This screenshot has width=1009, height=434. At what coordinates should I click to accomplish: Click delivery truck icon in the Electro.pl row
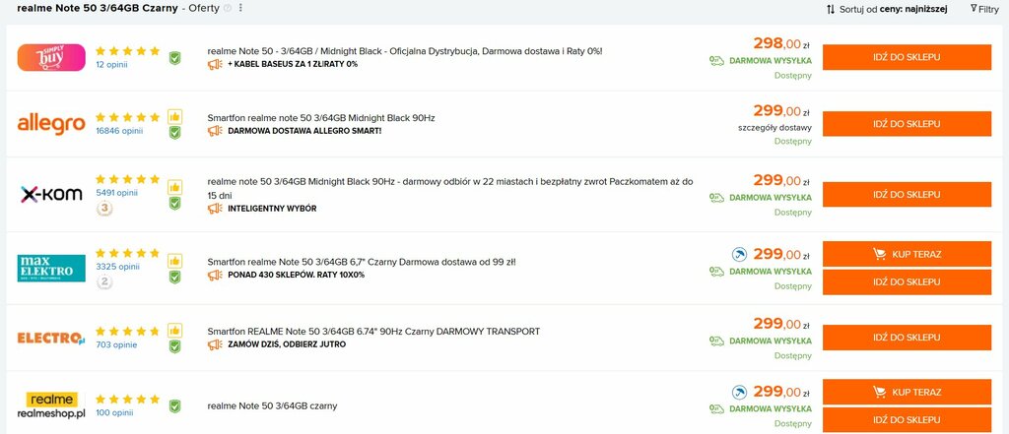(716, 341)
